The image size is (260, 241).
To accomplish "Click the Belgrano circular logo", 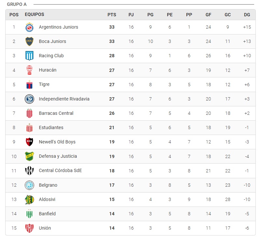I will 30,185.
